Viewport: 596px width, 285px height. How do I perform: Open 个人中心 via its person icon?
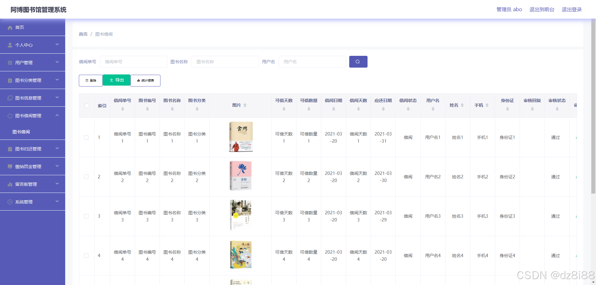tap(10, 45)
